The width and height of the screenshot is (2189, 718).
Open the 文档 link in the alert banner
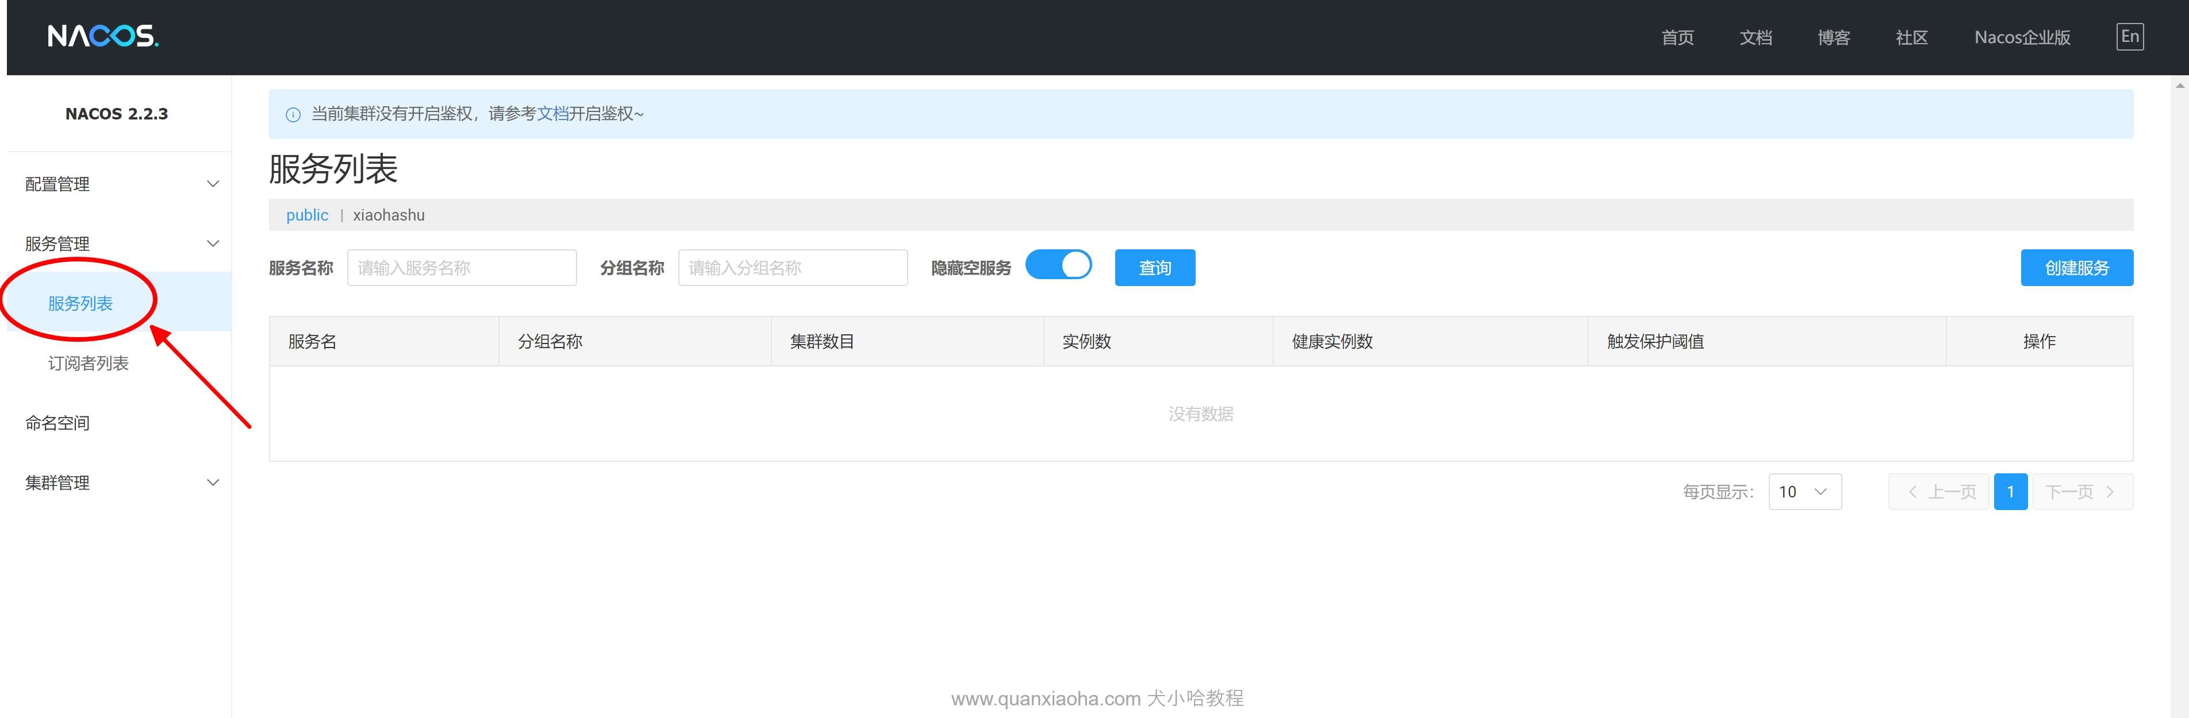(552, 114)
